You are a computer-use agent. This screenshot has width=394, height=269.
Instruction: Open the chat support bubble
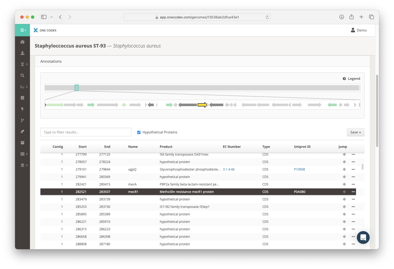(x=363, y=237)
